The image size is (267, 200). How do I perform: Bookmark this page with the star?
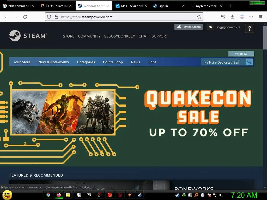pyautogui.click(x=199, y=17)
